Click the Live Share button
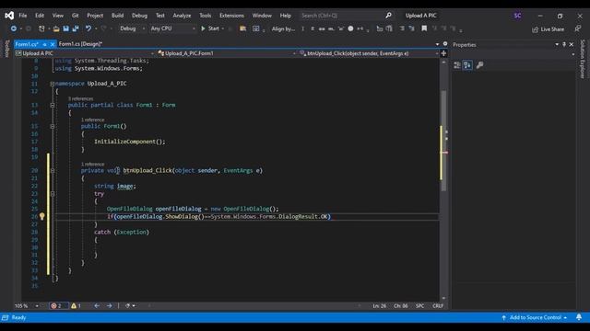590x331 pixels. click(x=549, y=29)
